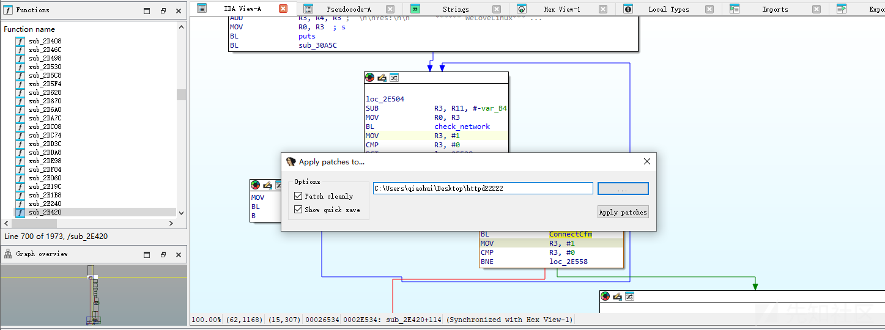Close the Functions panel

179,10
